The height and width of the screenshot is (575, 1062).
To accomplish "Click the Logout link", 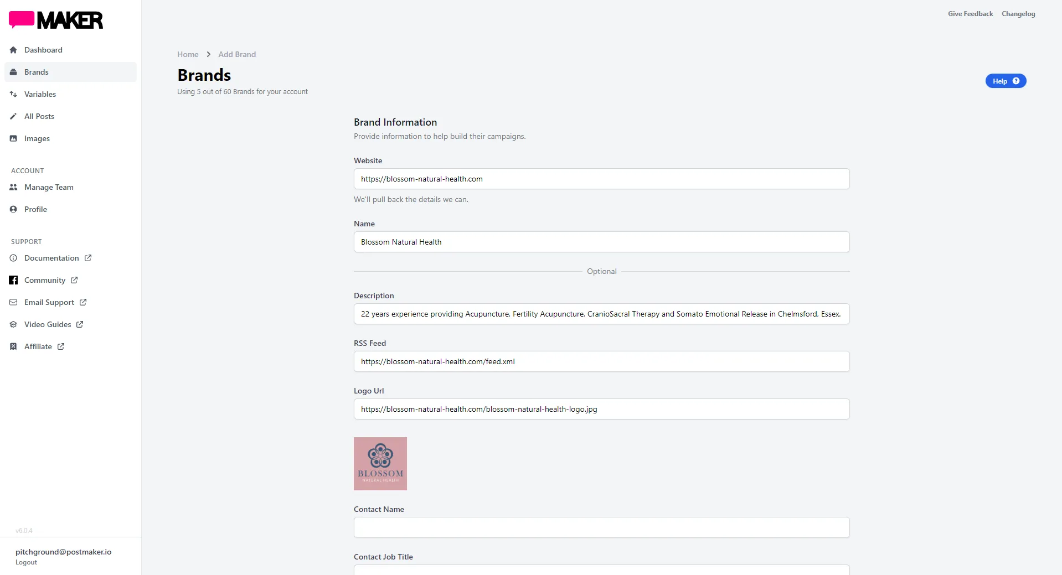I will [x=26, y=562].
